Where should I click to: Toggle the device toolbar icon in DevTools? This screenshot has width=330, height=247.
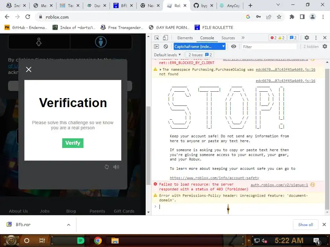165,38
